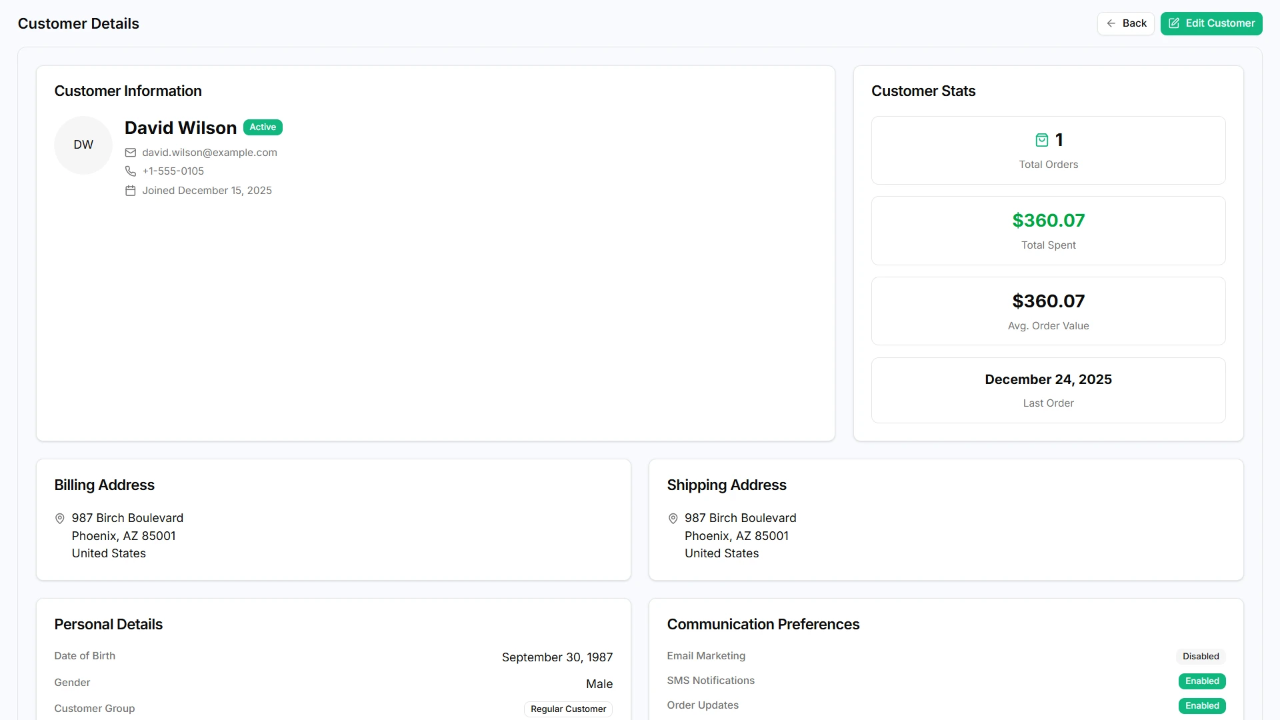Screen dimensions: 1280x720
Task: Click the December 24, 2025 Last Order date
Action: pyautogui.click(x=1048, y=379)
